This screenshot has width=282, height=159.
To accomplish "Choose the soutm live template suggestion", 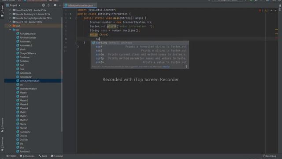I will coord(140,54).
